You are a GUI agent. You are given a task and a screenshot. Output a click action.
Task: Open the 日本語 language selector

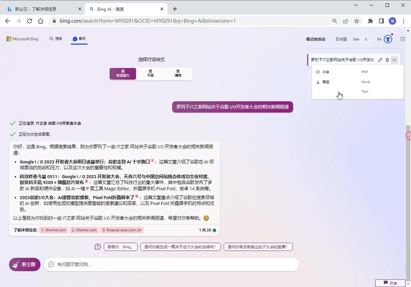tap(340, 39)
